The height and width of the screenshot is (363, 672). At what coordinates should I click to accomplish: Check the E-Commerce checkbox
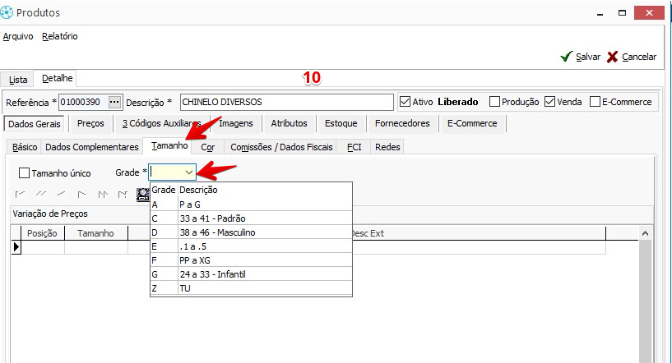pyautogui.click(x=595, y=102)
